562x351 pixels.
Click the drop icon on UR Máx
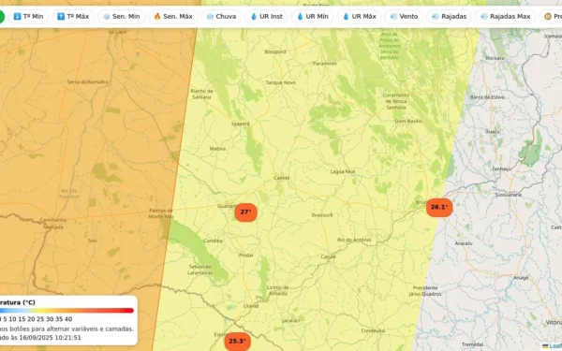point(346,17)
